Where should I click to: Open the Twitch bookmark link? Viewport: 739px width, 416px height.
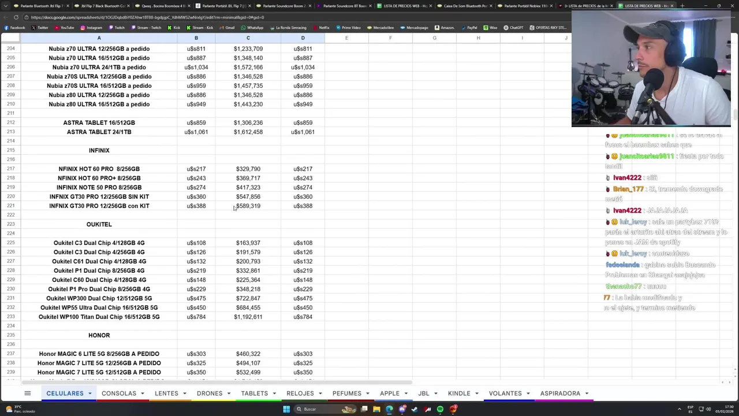pos(117,28)
